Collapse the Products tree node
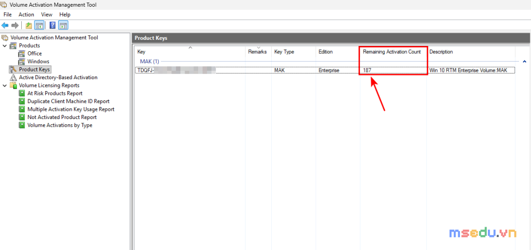 [5, 46]
